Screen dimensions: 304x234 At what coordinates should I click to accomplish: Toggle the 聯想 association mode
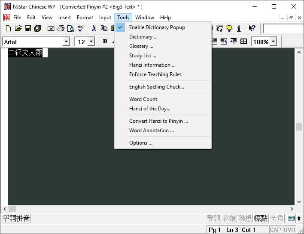[245, 218]
